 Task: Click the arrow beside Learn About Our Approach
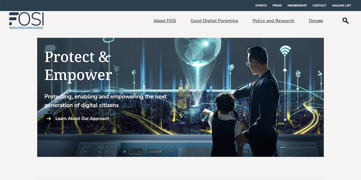click(x=49, y=118)
